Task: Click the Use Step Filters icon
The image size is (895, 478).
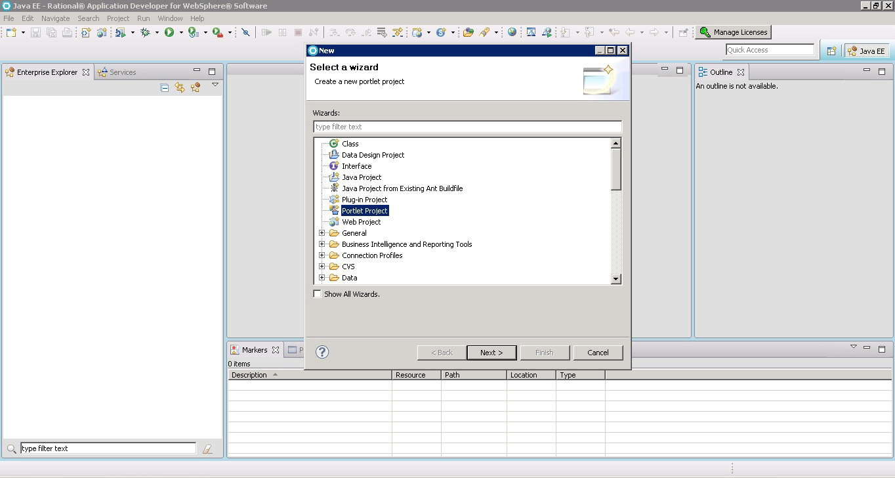Action: pos(397,32)
